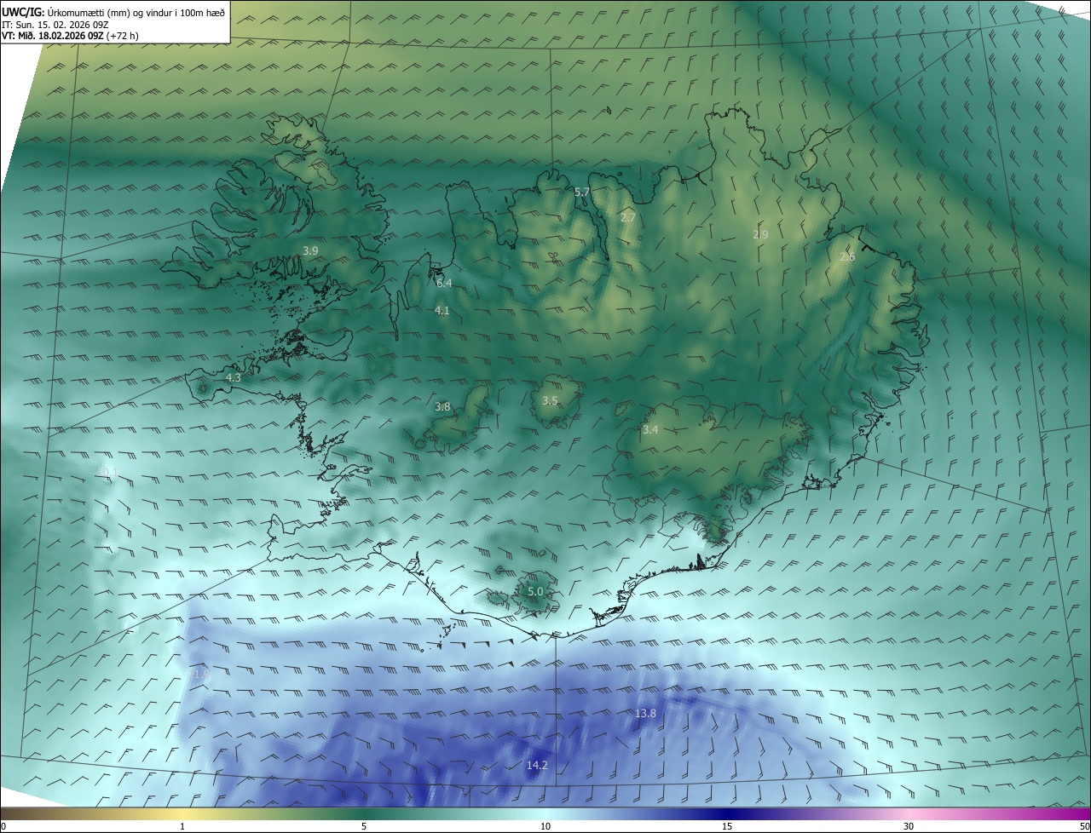The height and width of the screenshot is (833, 1091).
Task: Select the 2.7 value label
Action: pos(628,218)
